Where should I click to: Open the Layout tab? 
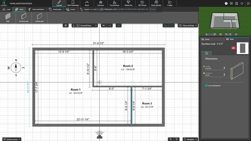pyautogui.click(x=59, y=3)
